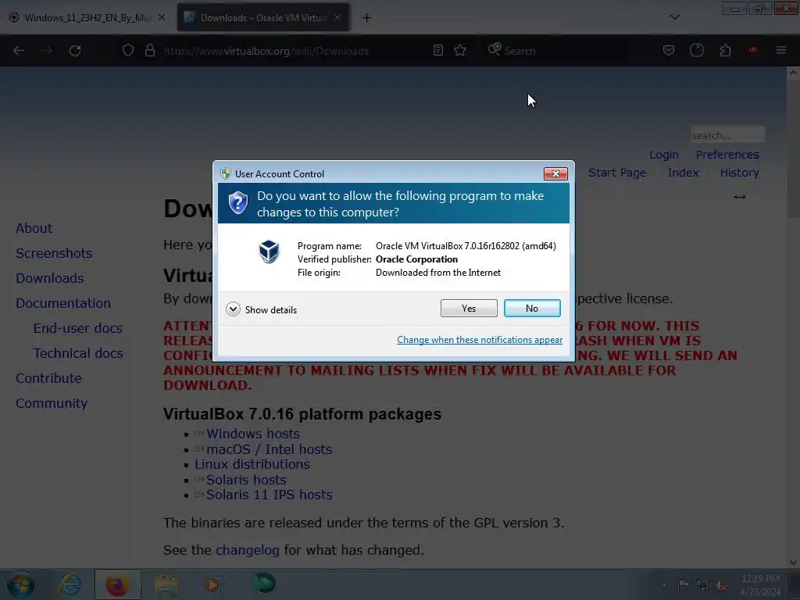Open the Windows Start button
Viewport: 800px width, 600px height.
point(20,585)
